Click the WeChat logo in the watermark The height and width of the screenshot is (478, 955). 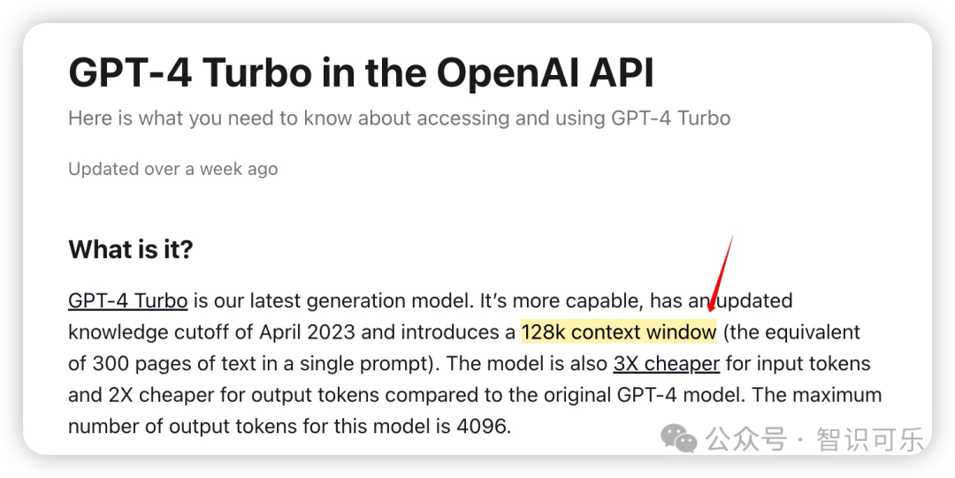[x=679, y=438]
